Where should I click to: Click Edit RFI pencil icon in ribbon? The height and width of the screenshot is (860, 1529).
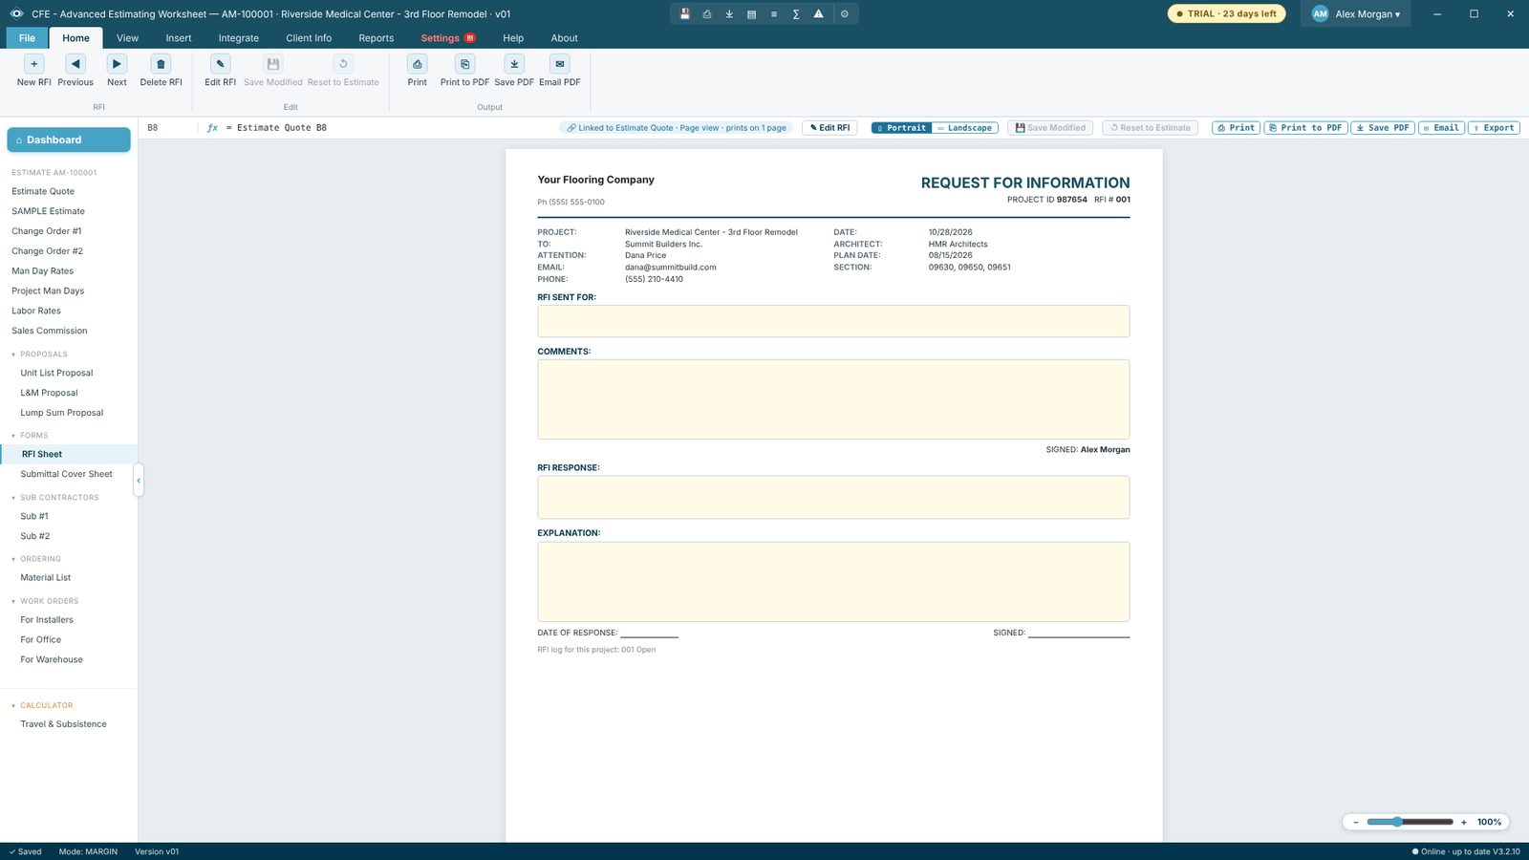pyautogui.click(x=220, y=64)
